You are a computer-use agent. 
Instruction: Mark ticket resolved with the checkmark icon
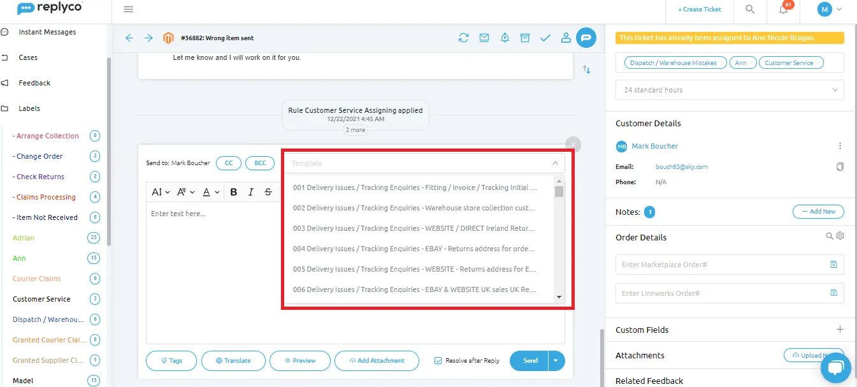coord(545,38)
